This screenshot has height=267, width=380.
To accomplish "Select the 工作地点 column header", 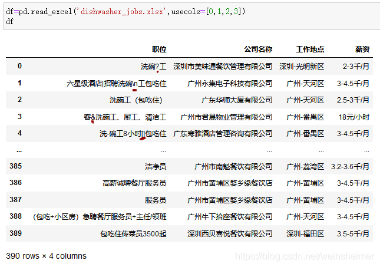I will (310, 50).
